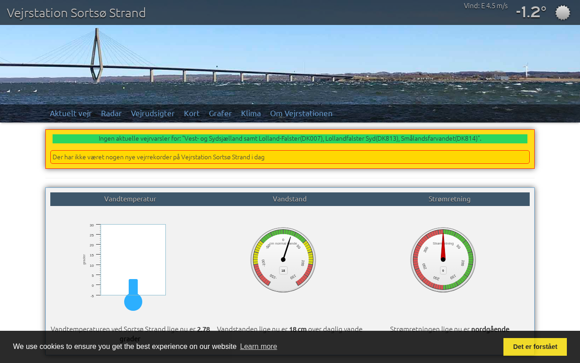Click the Vandstand water level gauge

pos(283,260)
